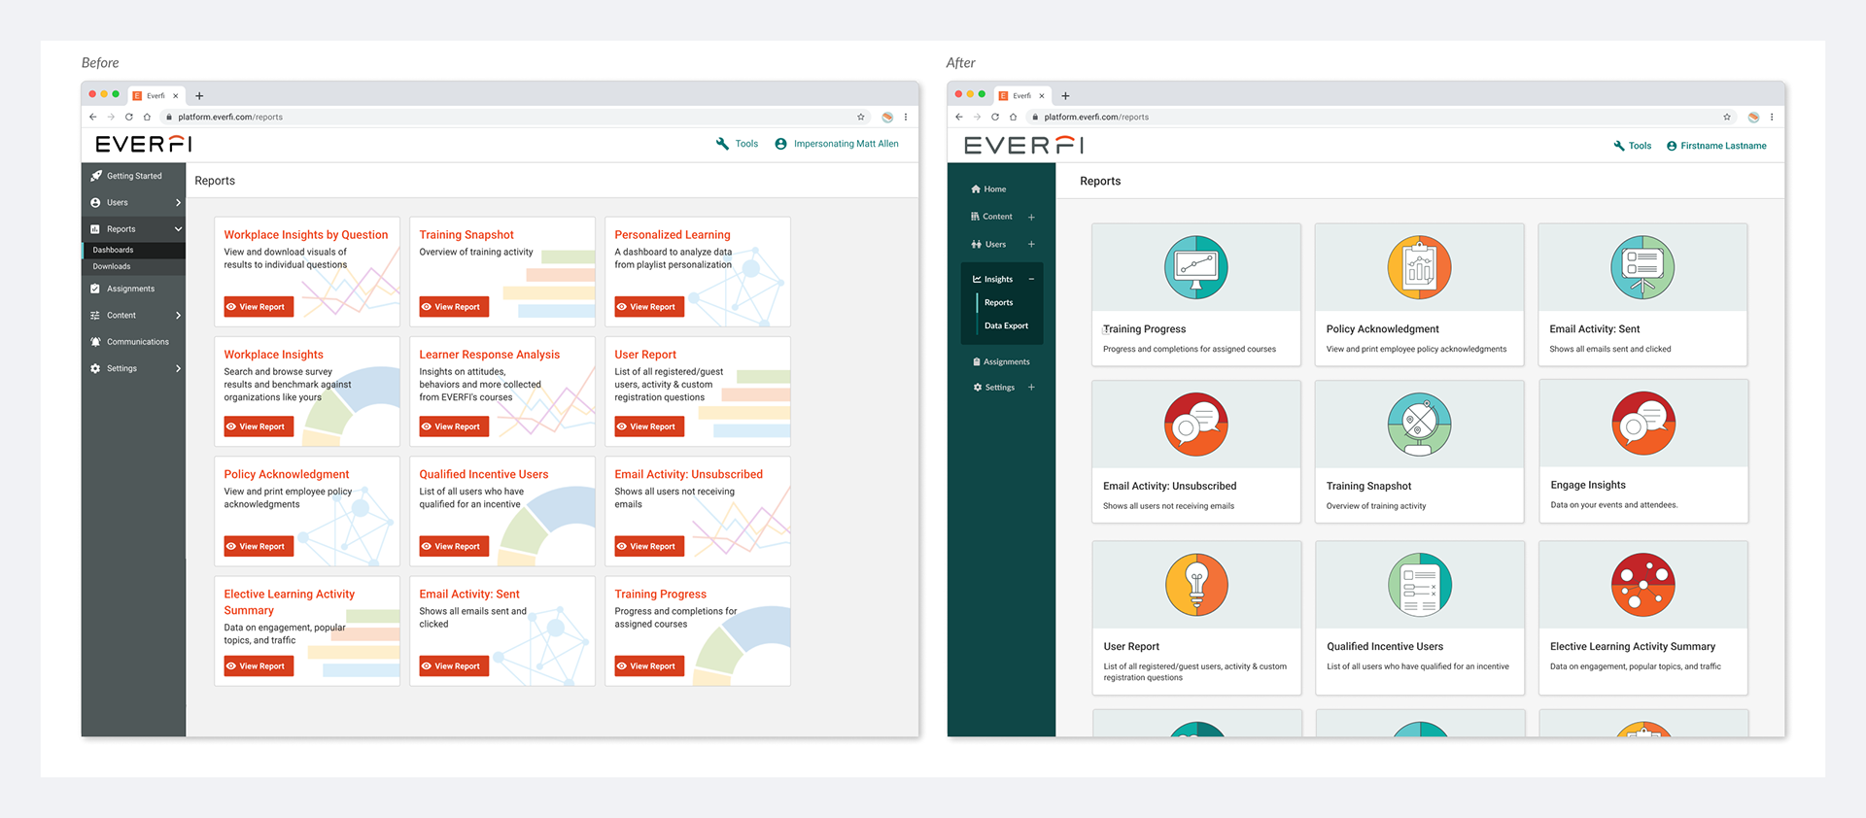Viewport: 1866px width, 818px height.
Task: Click address bar in Before browser
Action: pyautogui.click(x=505, y=117)
